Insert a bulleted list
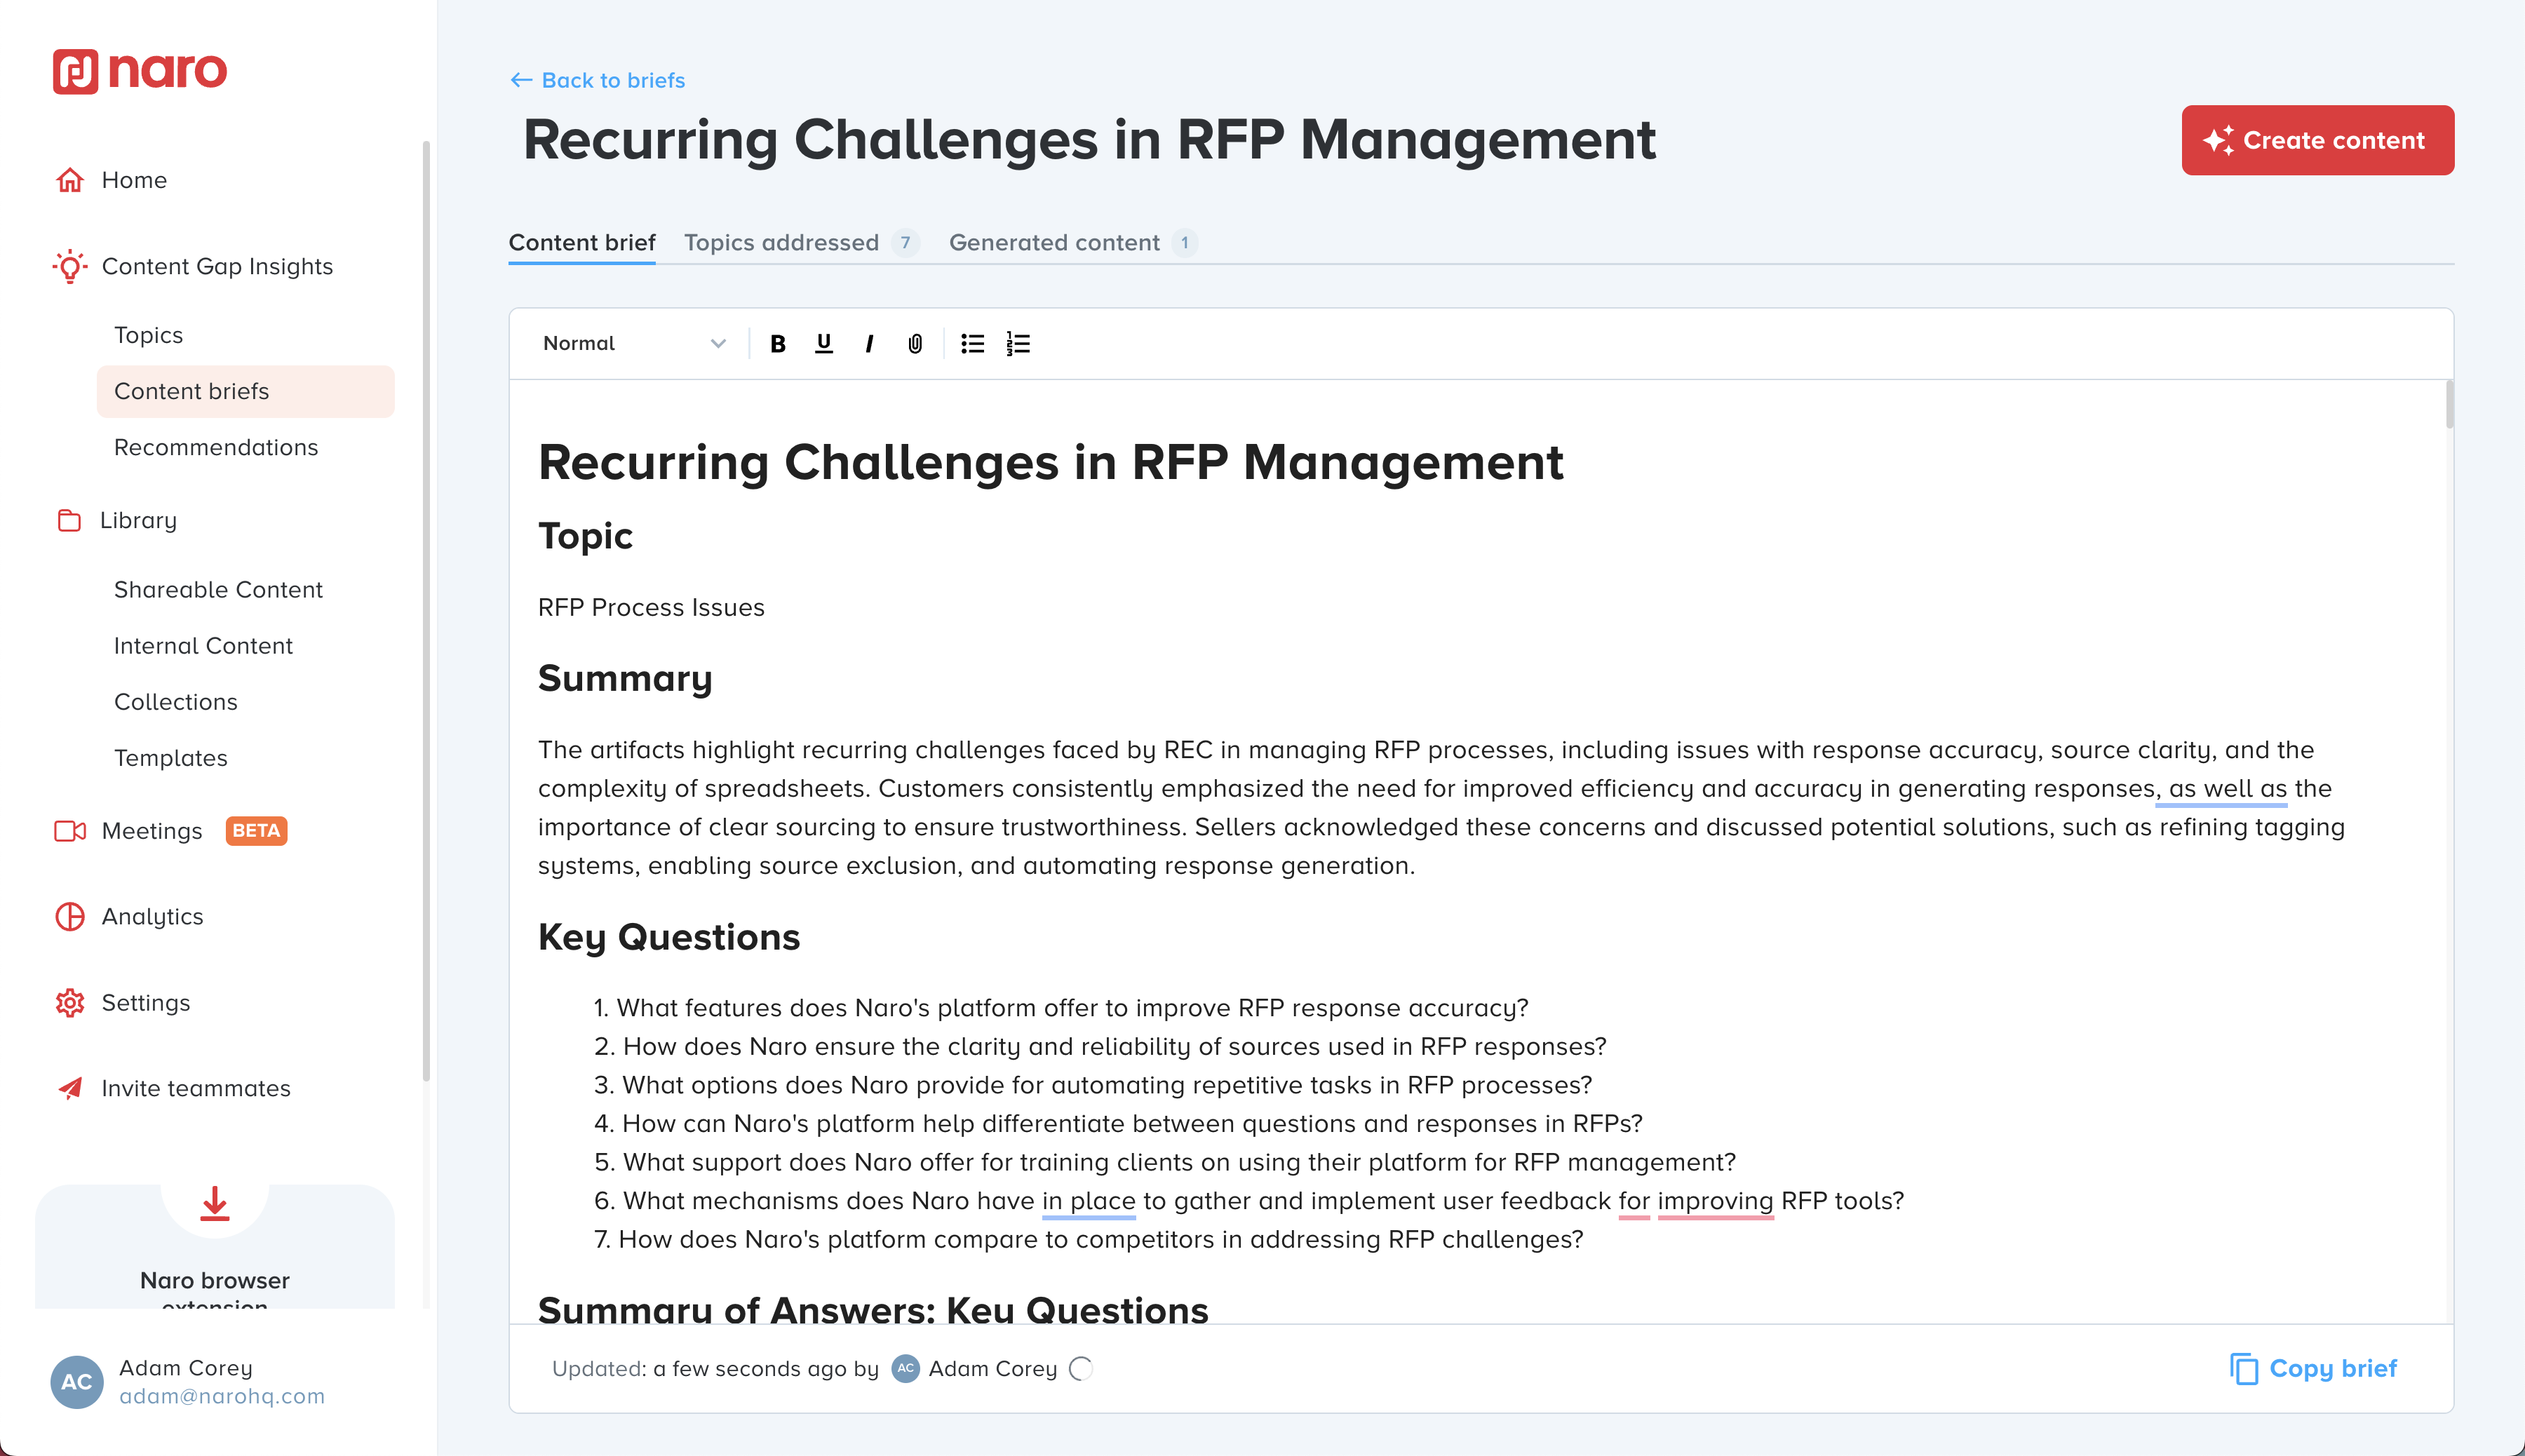This screenshot has width=2525, height=1456. (972, 344)
